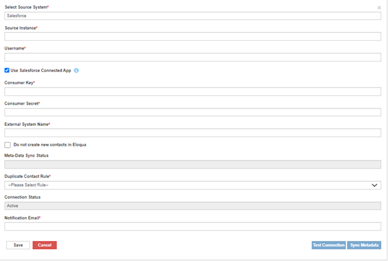This screenshot has height=261, width=388.
Task: Select the Consumer Key input field
Action: 193,92
